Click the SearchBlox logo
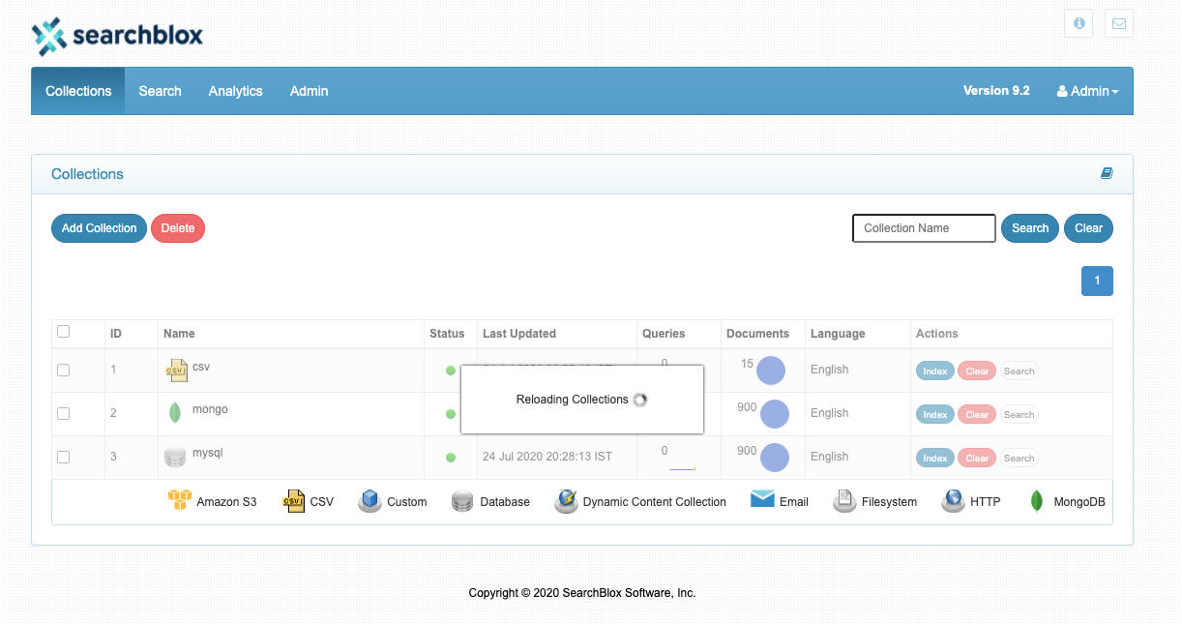 click(117, 37)
